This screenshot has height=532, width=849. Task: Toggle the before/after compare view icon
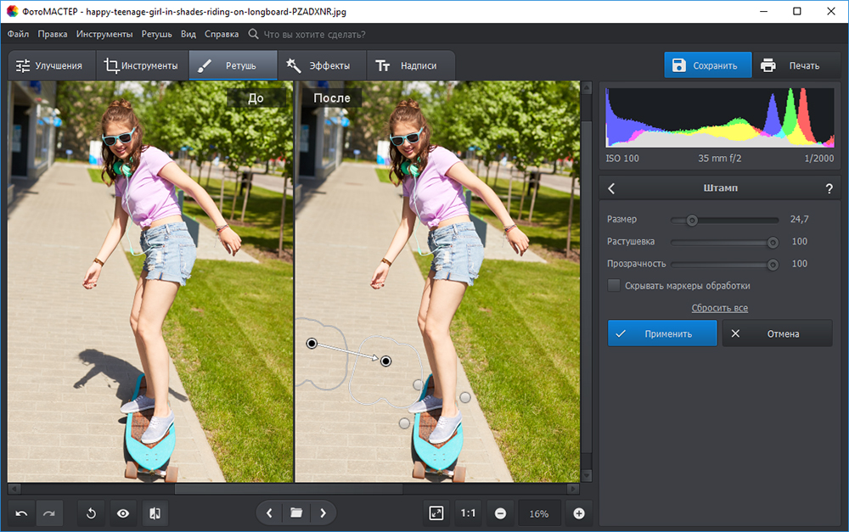point(155,513)
